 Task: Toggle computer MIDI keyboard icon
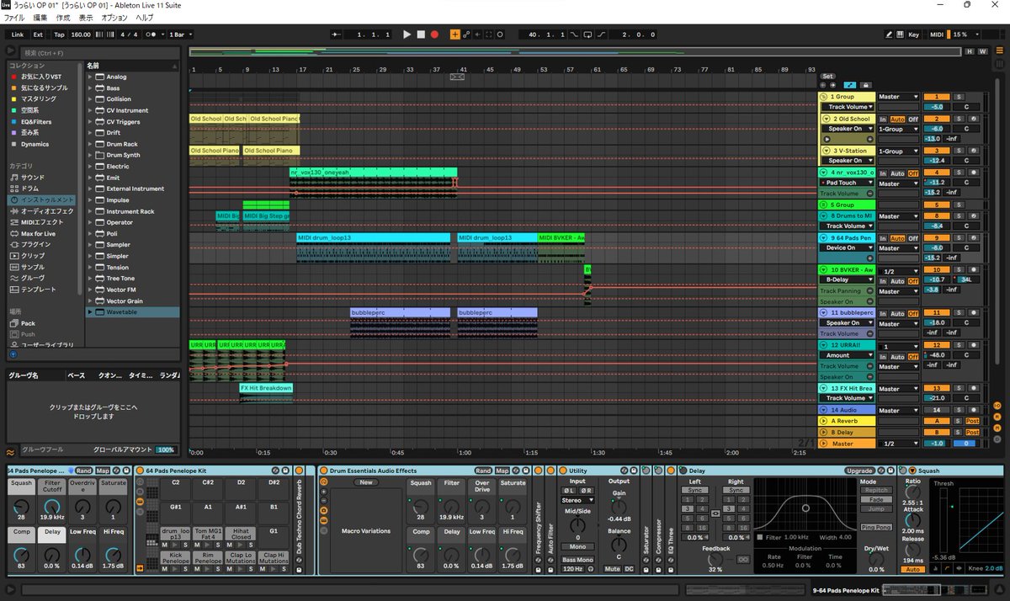pyautogui.click(x=901, y=35)
